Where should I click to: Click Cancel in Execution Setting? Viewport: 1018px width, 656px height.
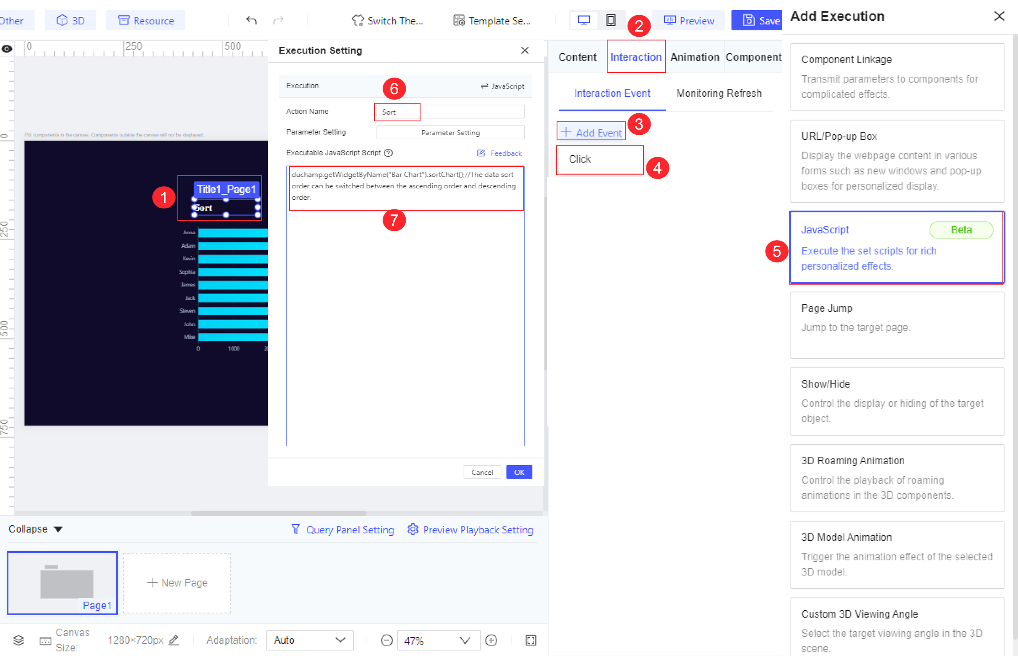click(x=482, y=472)
